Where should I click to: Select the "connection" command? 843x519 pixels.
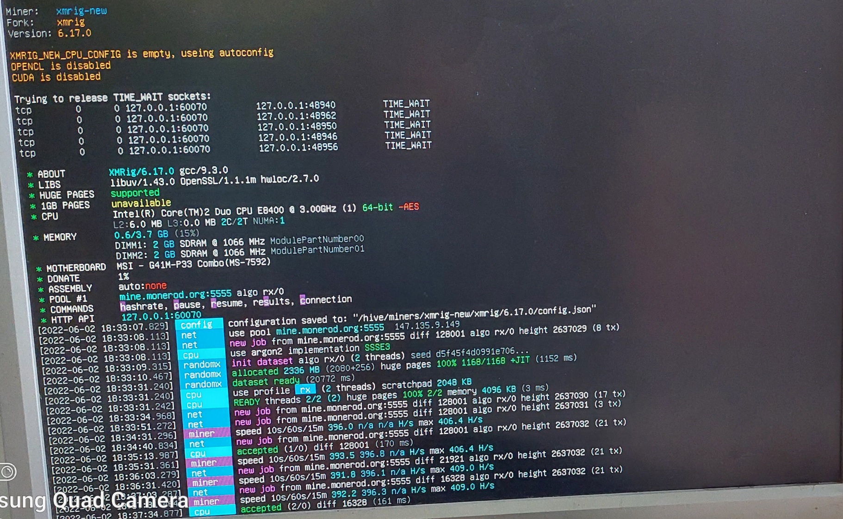click(x=326, y=300)
